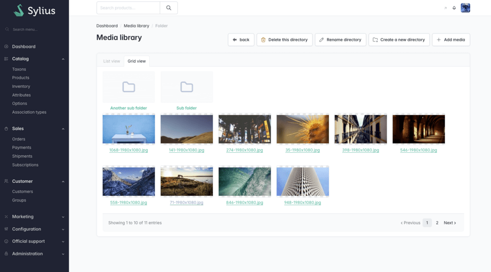Expand the Marketing menu chevron
Screen dimensions: 491x272
pos(63,217)
